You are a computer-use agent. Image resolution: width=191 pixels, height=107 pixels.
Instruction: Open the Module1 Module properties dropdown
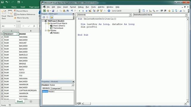click(x=73, y=85)
